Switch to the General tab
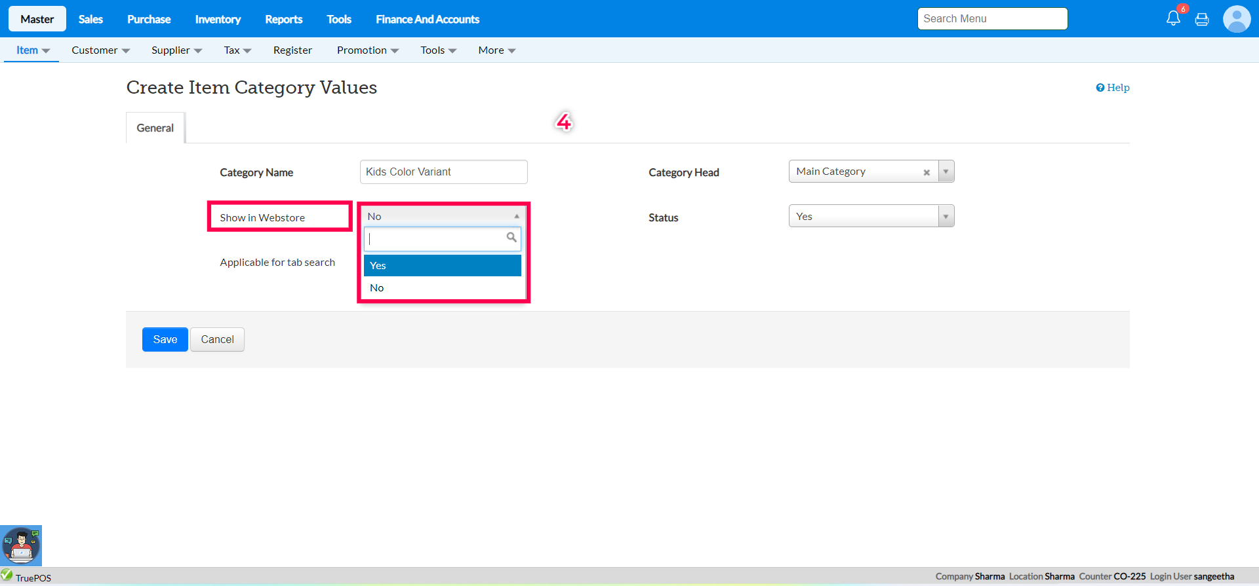The height and width of the screenshot is (586, 1259). (155, 128)
